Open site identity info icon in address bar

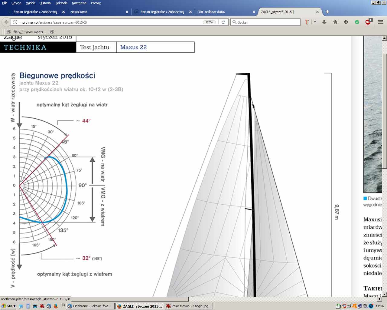tap(15, 22)
